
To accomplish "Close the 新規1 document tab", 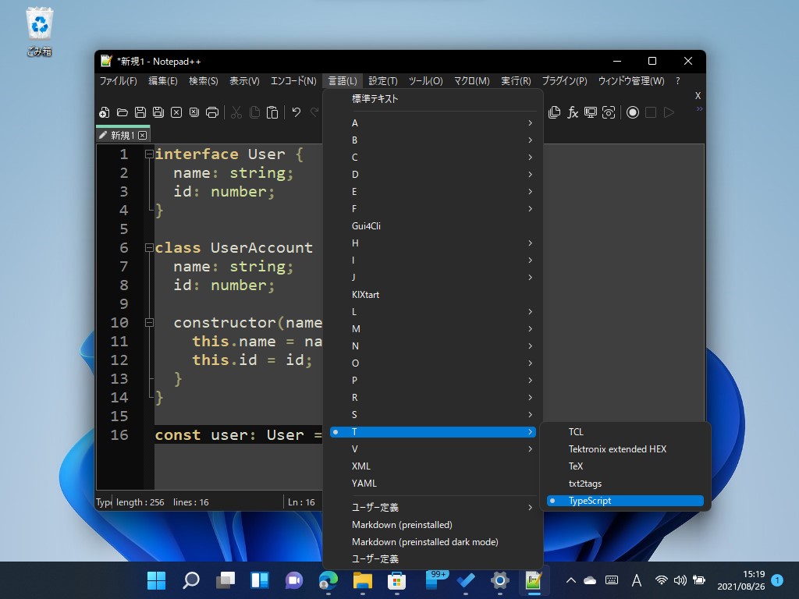I will coord(143,134).
